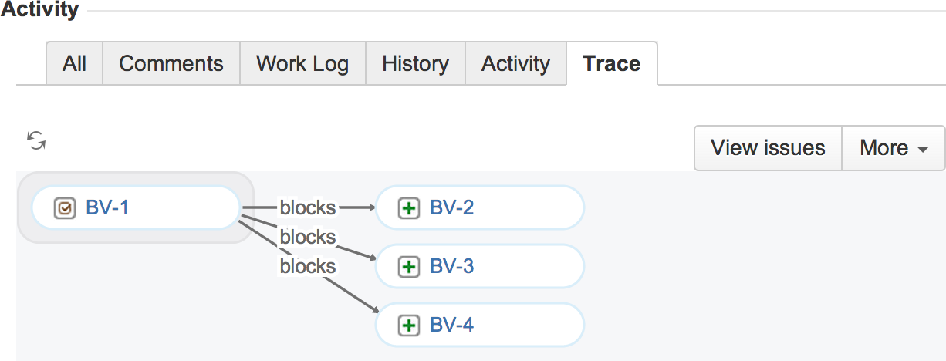
Task: Open the Comments tab
Action: tap(171, 63)
